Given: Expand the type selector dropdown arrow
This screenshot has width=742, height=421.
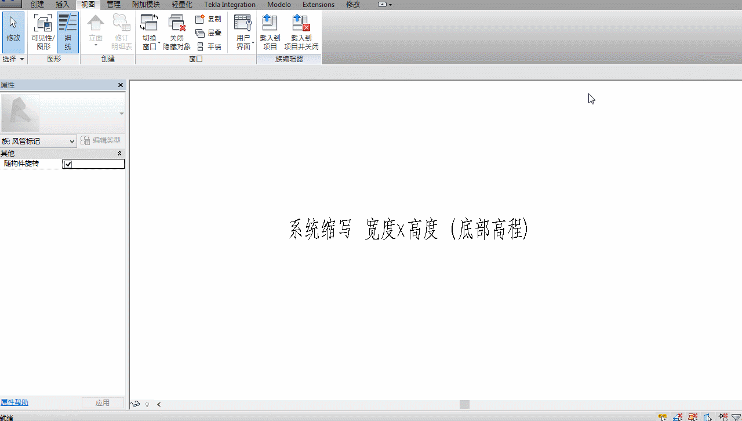Looking at the screenshot, I should 122,114.
